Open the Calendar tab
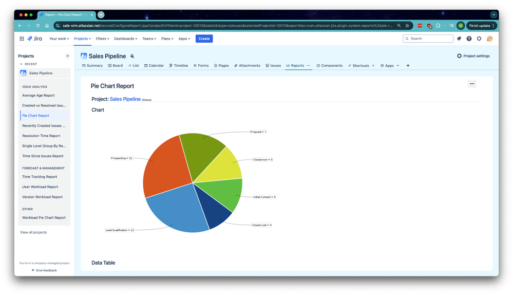The height and width of the screenshot is (295, 513). (x=154, y=65)
